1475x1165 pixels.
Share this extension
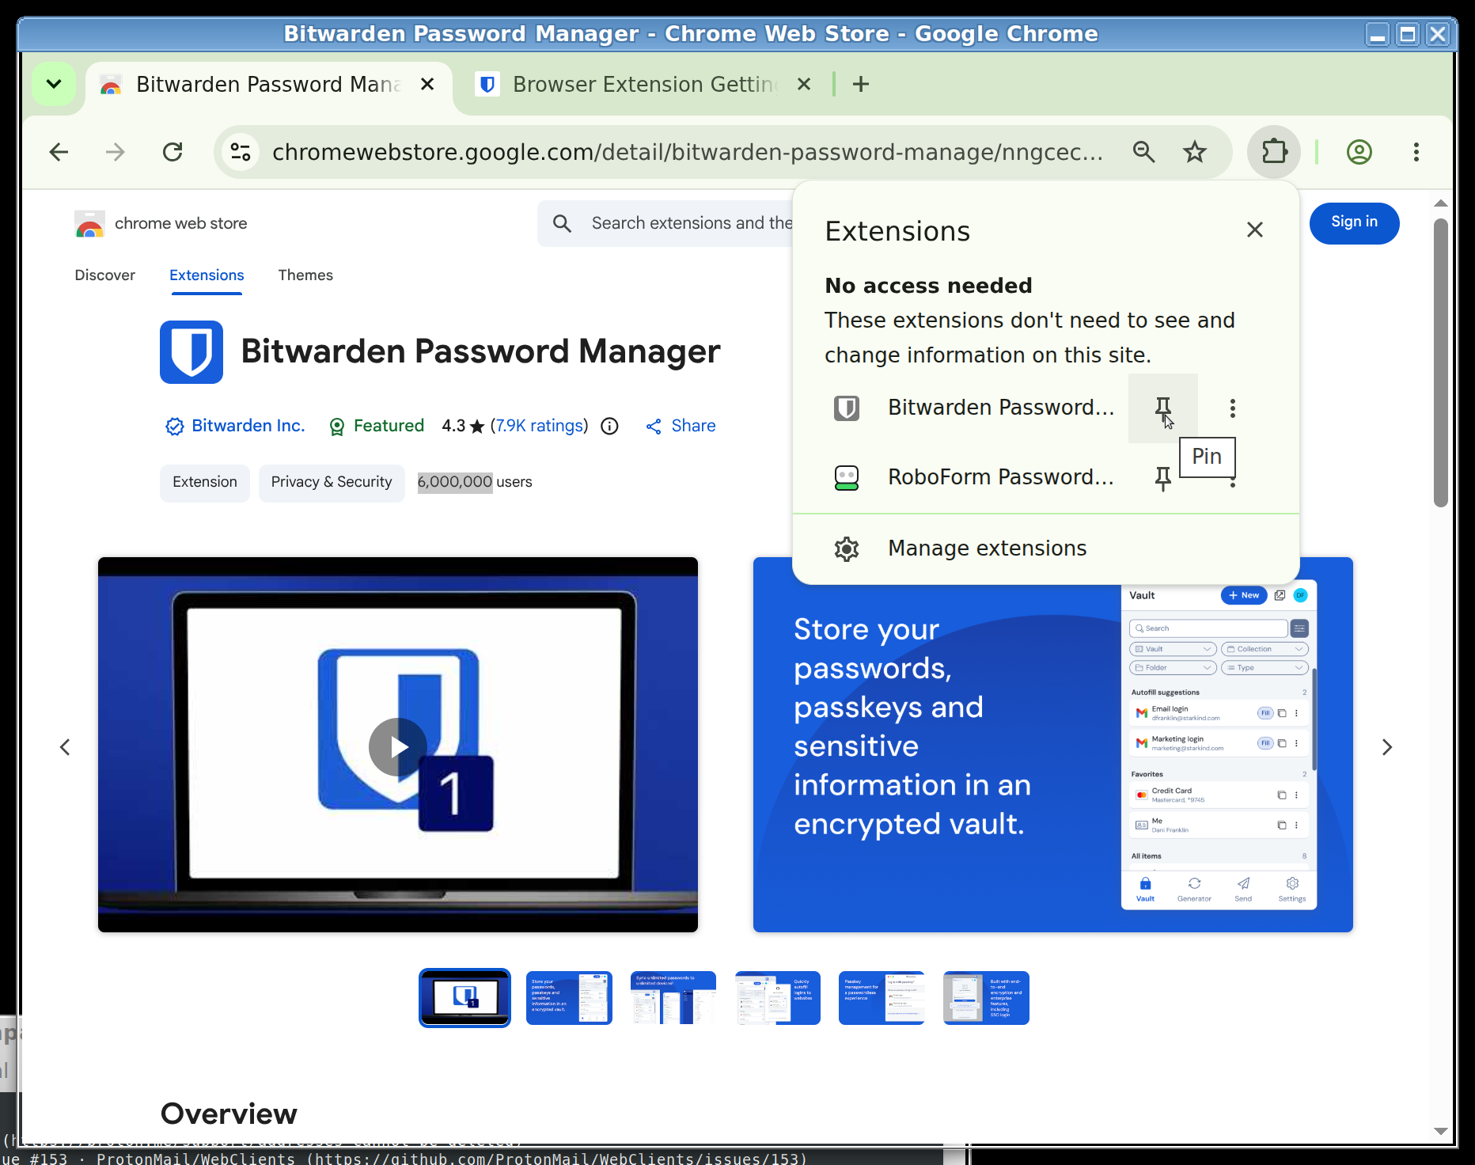point(681,426)
